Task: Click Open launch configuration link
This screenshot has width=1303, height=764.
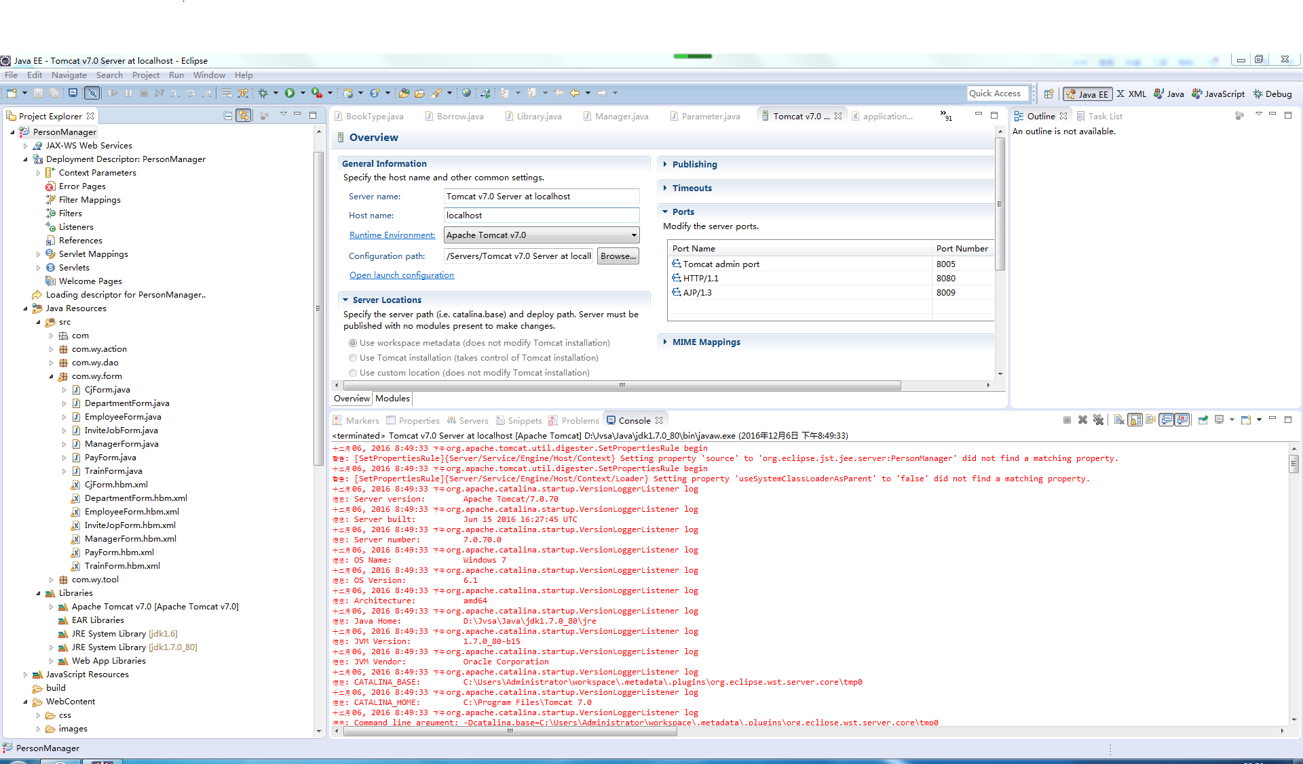Action: click(x=402, y=275)
